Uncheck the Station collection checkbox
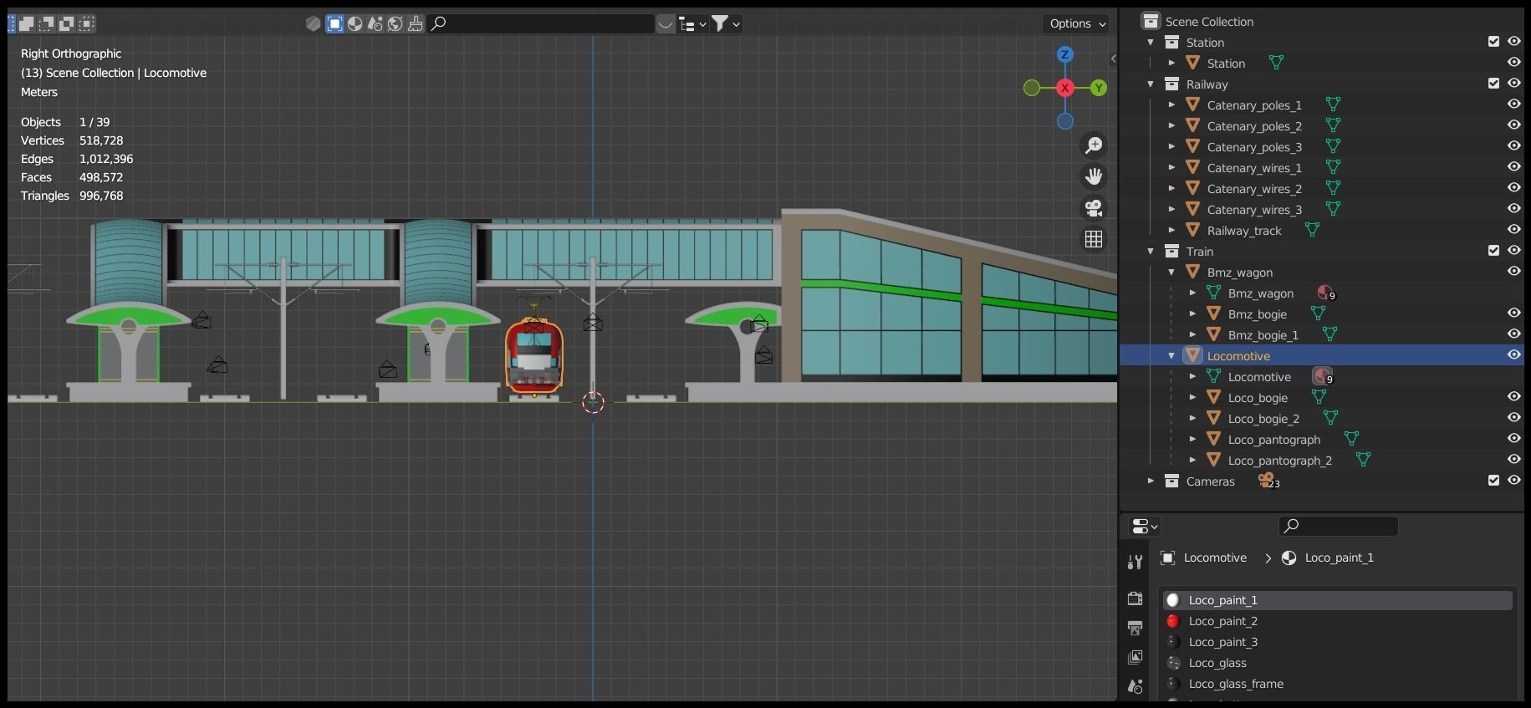The height and width of the screenshot is (708, 1531). pyautogui.click(x=1493, y=42)
